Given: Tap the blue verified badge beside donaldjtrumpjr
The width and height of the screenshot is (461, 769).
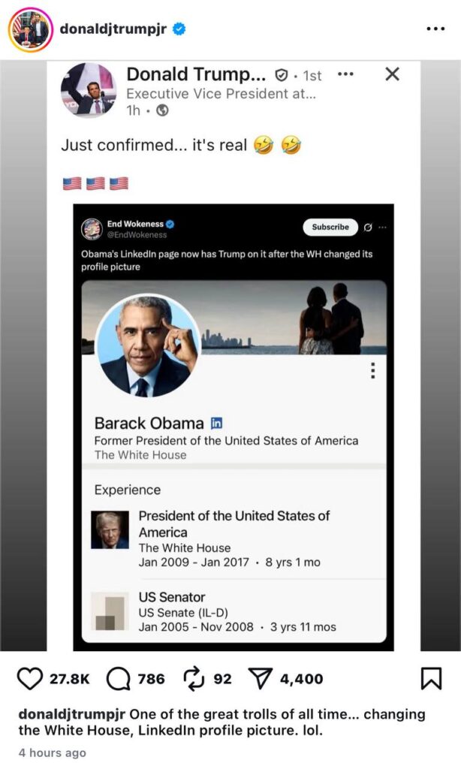Looking at the screenshot, I should (179, 29).
